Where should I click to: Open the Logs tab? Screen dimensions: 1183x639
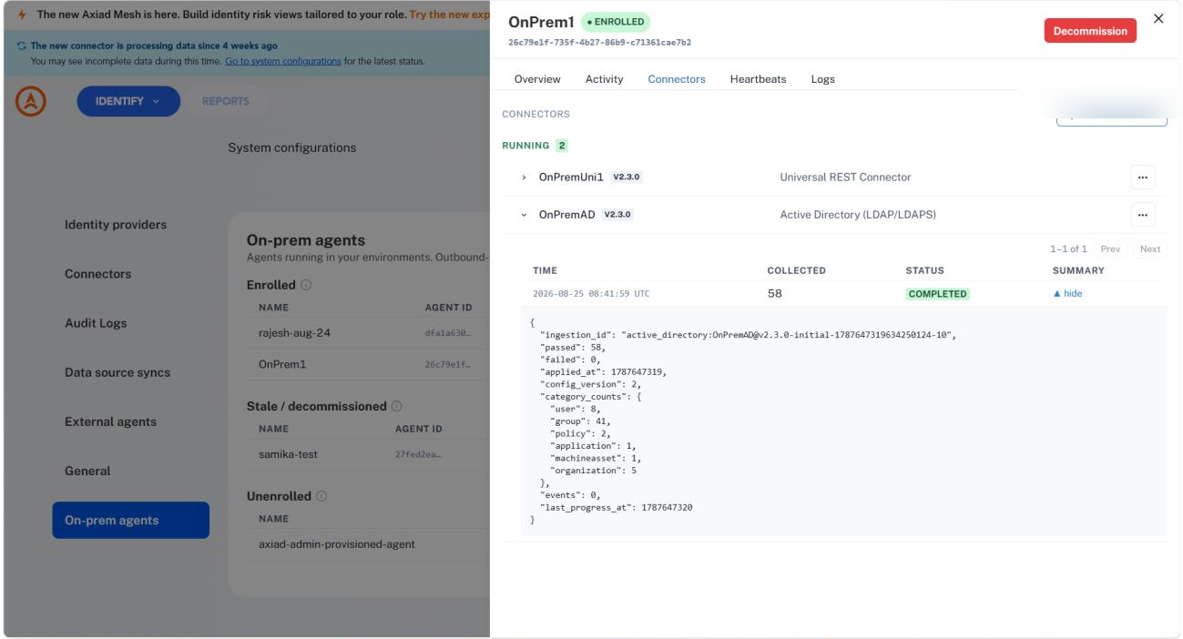point(822,79)
